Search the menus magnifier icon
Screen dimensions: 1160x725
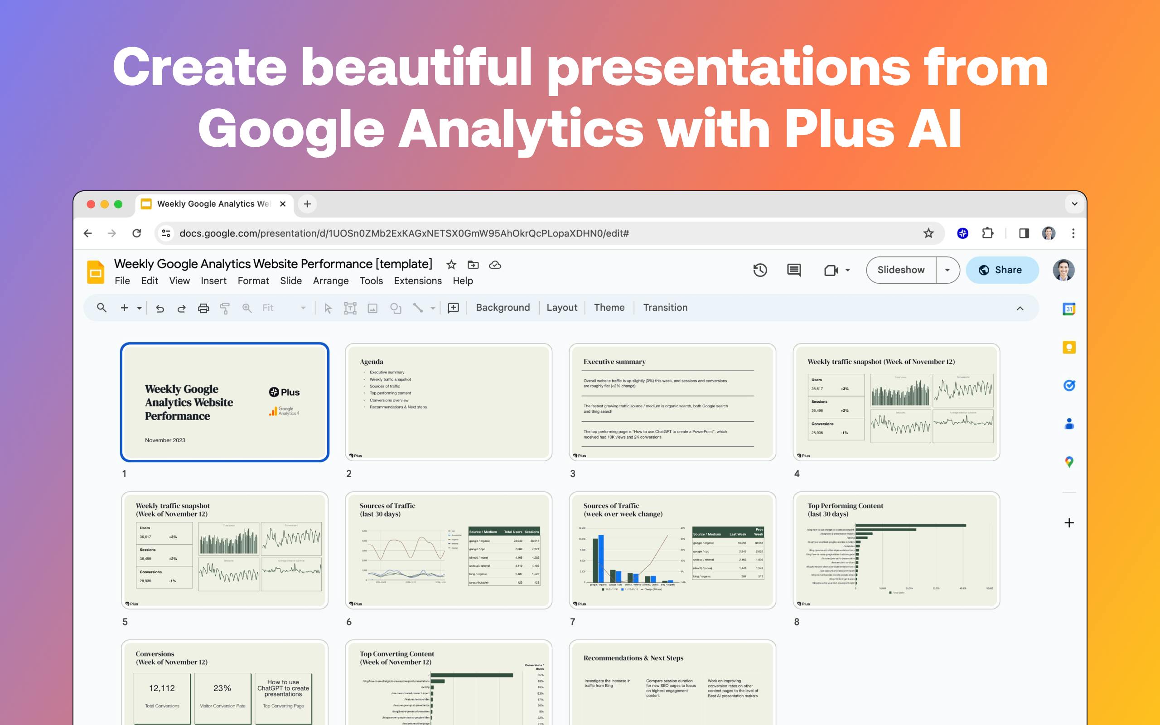pyautogui.click(x=101, y=307)
